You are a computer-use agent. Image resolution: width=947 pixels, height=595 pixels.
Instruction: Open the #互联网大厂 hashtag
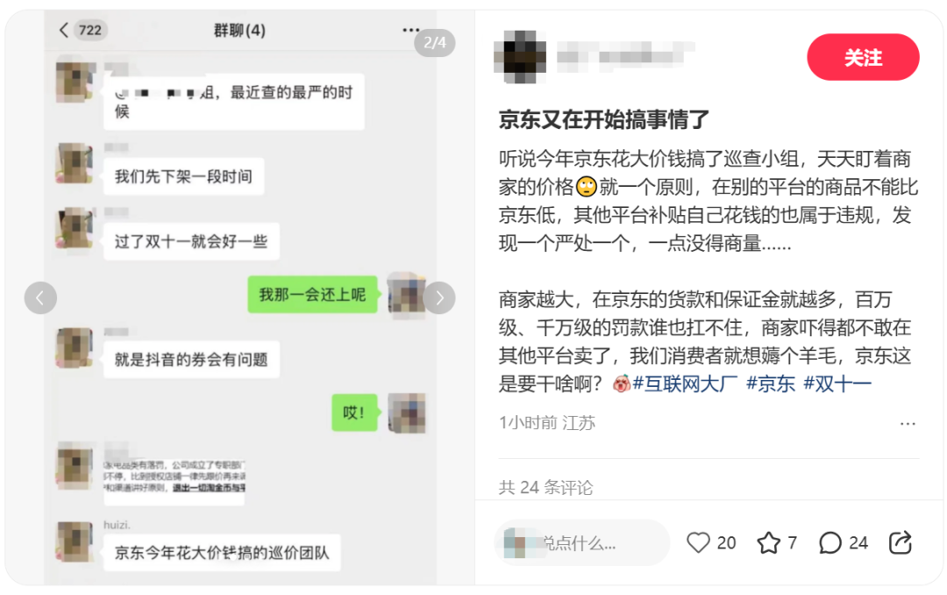(685, 384)
